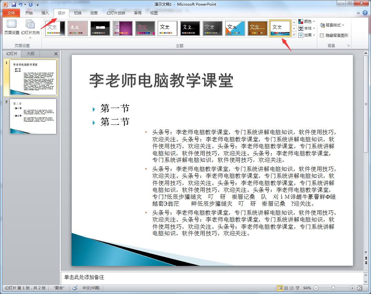Screen dimensions: 371x294
Task: Open the 大纲 outline tab
Action: click(x=30, y=53)
